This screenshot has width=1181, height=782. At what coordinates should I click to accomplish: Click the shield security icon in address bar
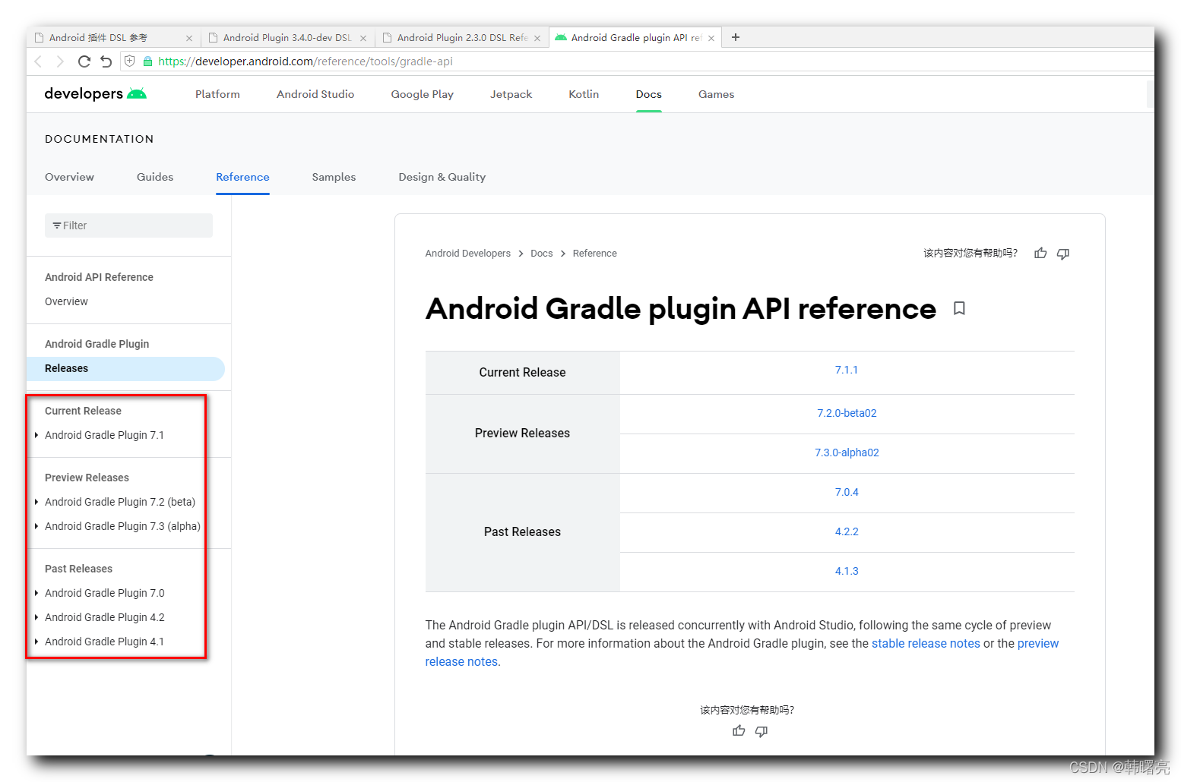tap(130, 61)
